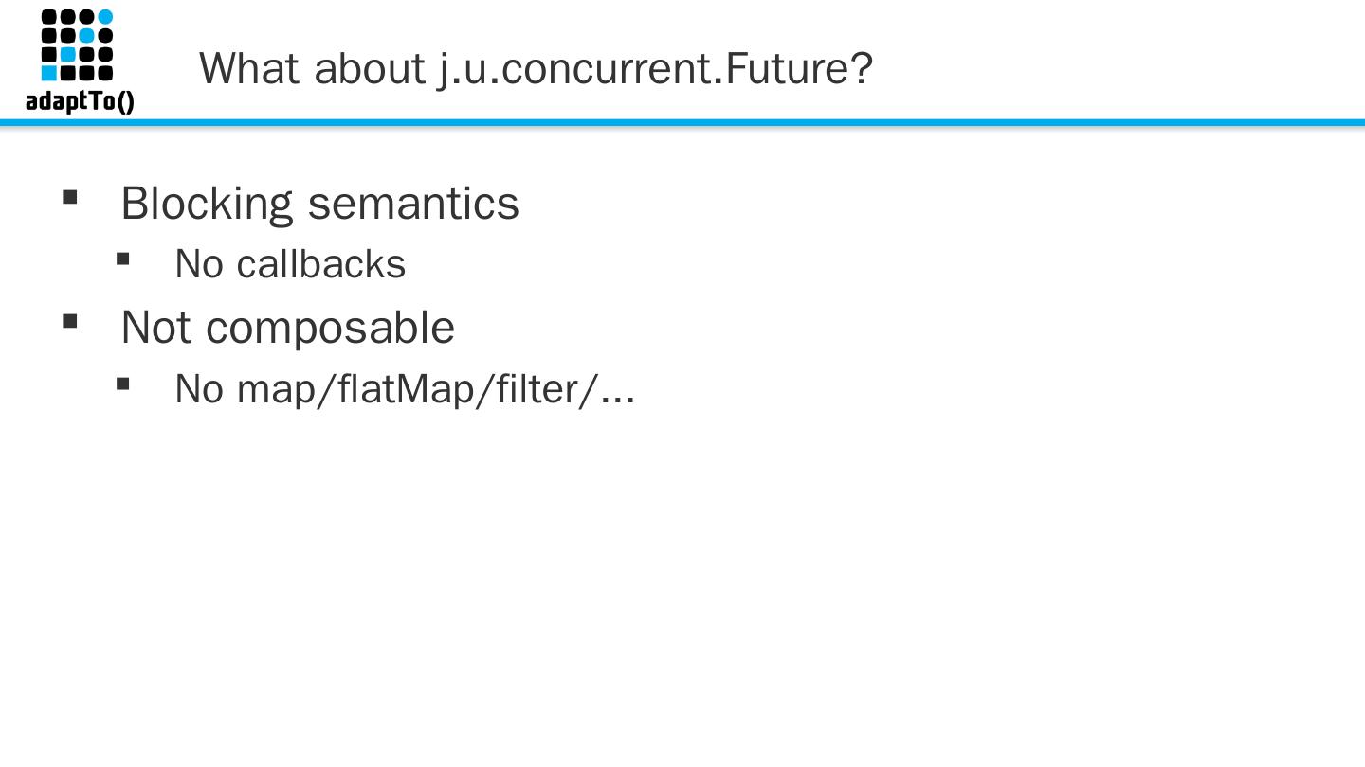Click the word "callbacks" on the slide

pyautogui.click(x=320, y=264)
